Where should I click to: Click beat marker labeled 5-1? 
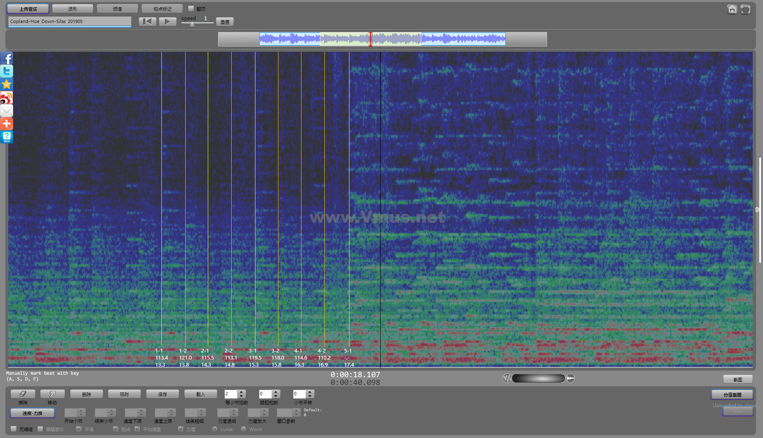(x=348, y=350)
